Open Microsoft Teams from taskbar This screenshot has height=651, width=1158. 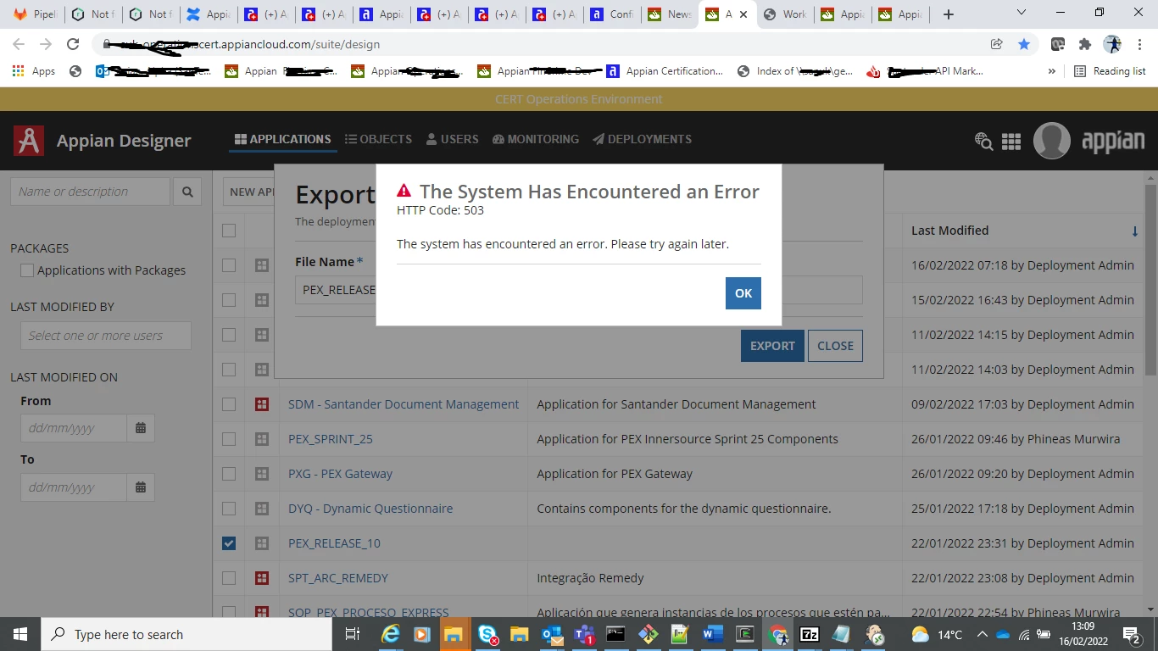coord(583,634)
